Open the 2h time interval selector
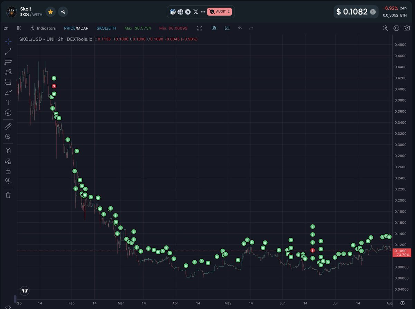 (x=6, y=28)
